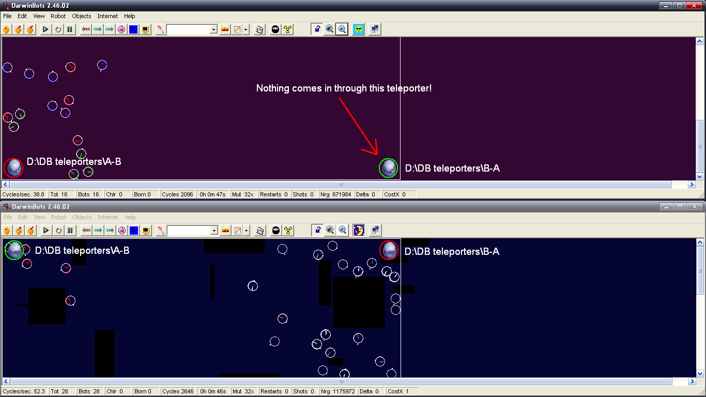Click the crossed-out purple circle icon in the top toolbar
The image size is (706, 397).
click(122, 29)
